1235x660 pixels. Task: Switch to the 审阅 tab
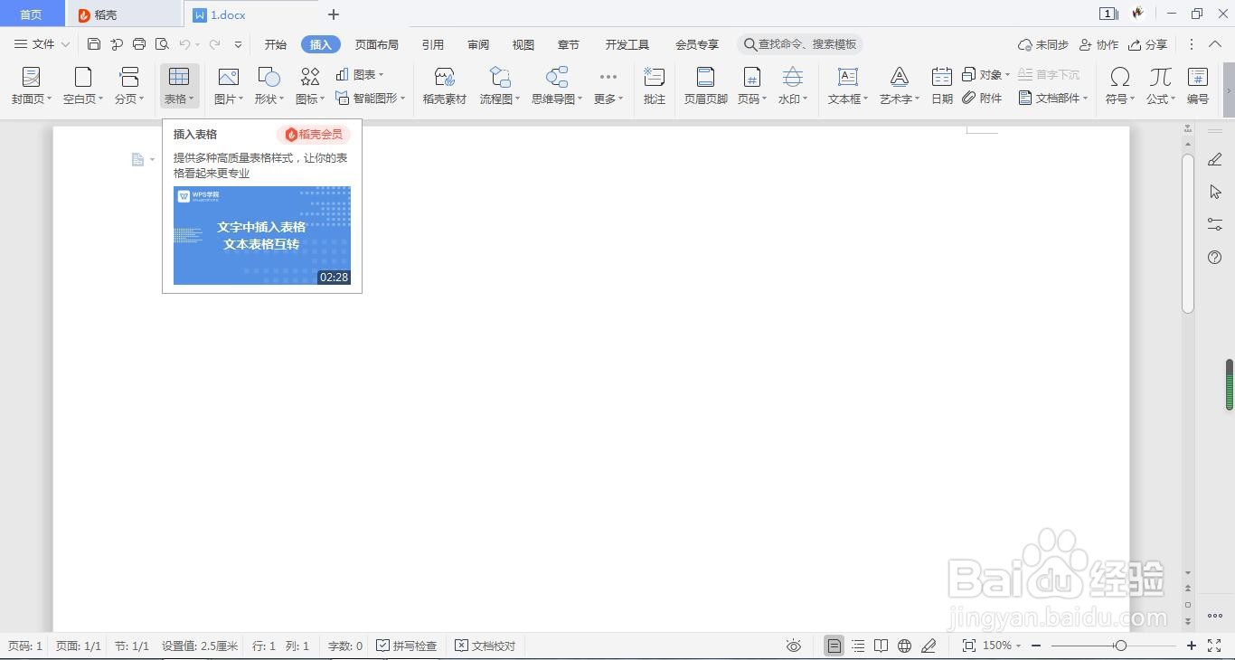tap(478, 44)
